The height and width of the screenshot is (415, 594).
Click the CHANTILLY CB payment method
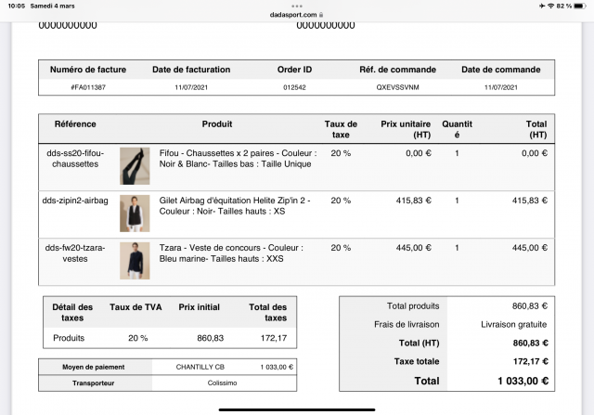202,367
